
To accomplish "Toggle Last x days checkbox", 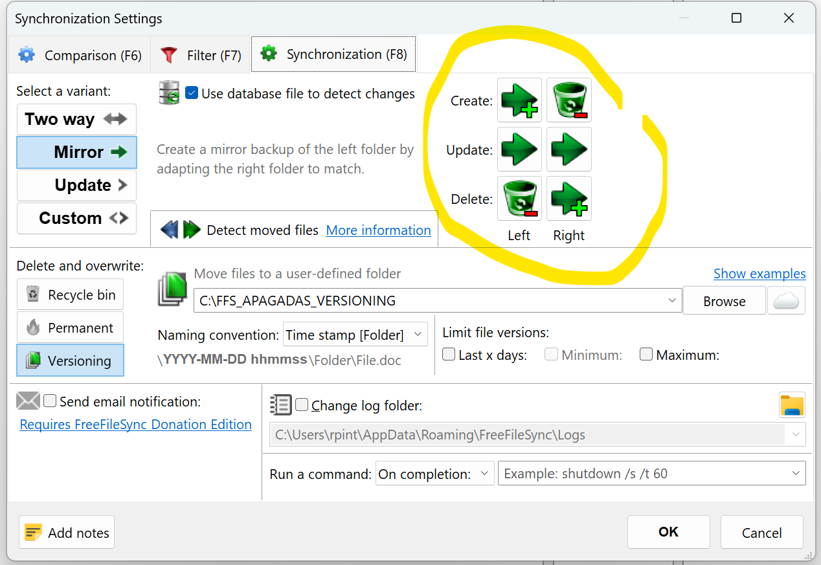I will point(449,355).
